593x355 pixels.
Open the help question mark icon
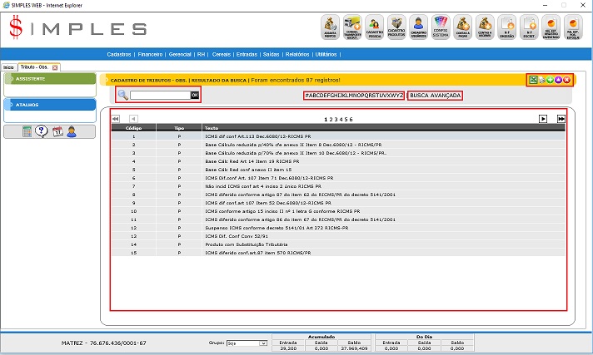(x=42, y=131)
